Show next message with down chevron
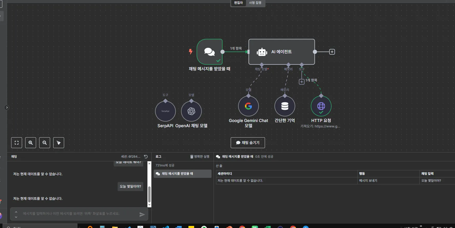This screenshot has width=455, height=228. (16, 217)
